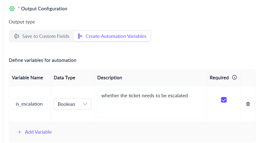Expand the chevron arrow in Data Type selector
260x143 pixels.
coord(85,104)
